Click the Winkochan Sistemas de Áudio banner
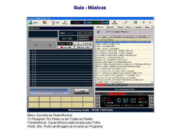Image resolution: width=184 pixels, height=138 pixels. 124,89
